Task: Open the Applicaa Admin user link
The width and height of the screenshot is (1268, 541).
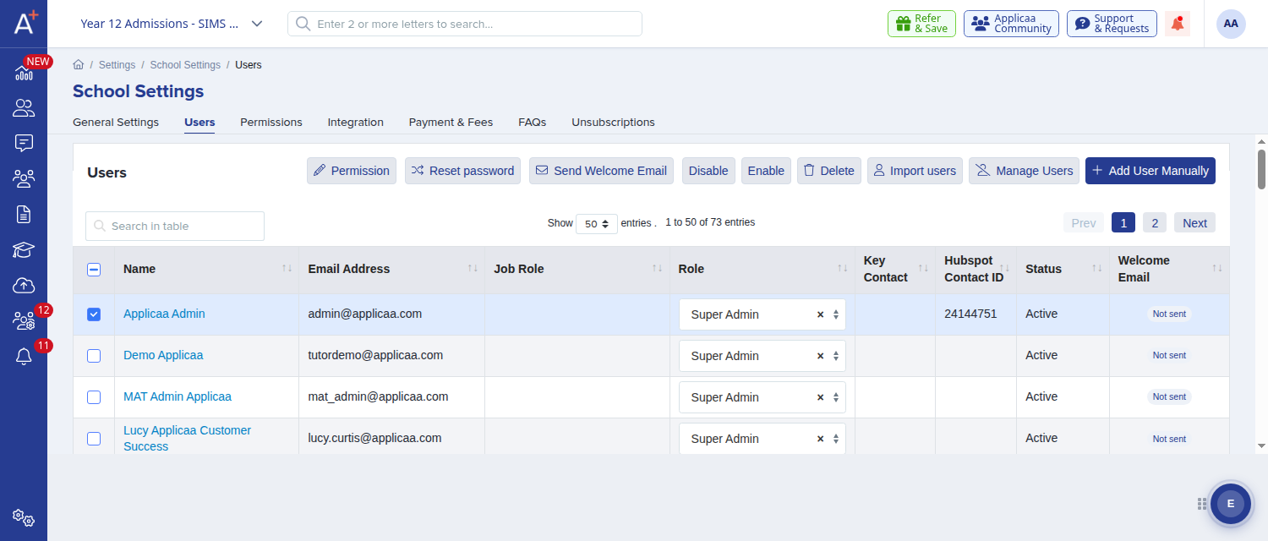Action: coord(164,314)
